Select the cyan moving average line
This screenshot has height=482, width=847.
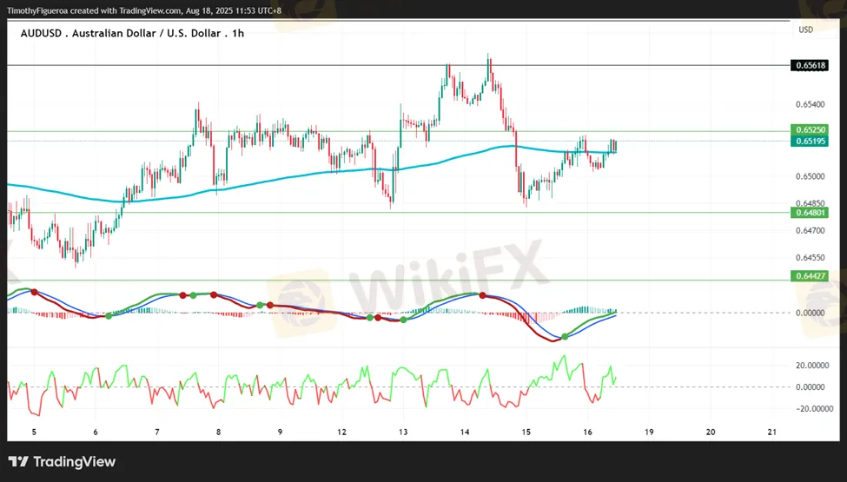click(x=261, y=177)
